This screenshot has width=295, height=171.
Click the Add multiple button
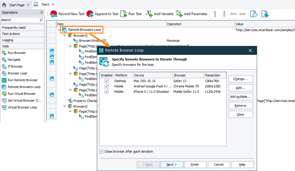(x=241, y=97)
